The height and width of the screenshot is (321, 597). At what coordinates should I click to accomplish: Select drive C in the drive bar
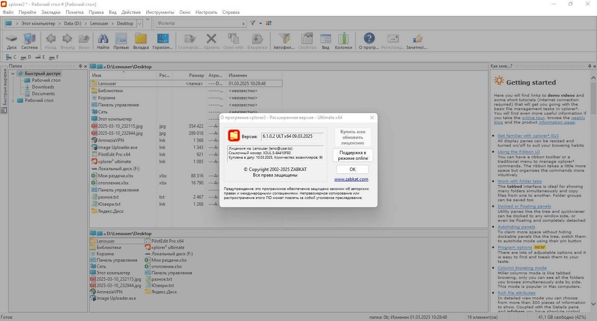[x=11, y=57]
